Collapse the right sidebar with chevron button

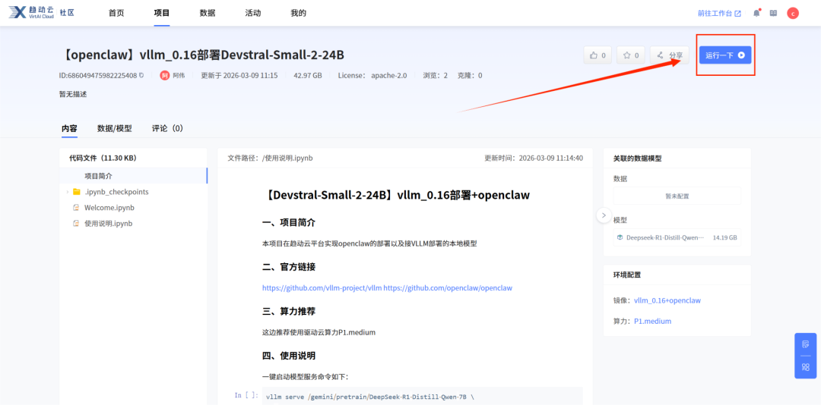[x=604, y=215]
